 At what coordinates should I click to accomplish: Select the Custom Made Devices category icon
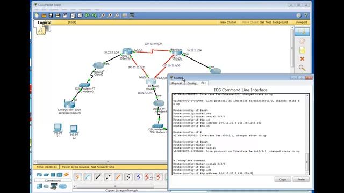(x=54, y=186)
